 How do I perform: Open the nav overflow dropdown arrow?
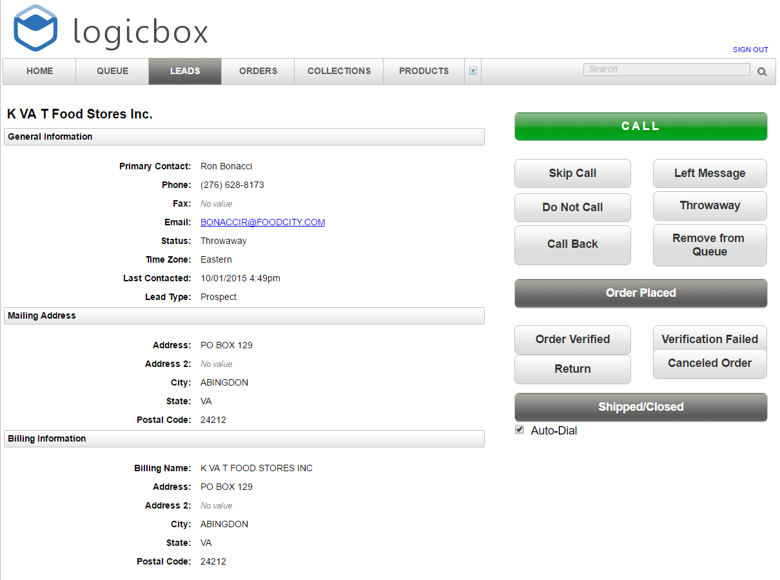[473, 71]
